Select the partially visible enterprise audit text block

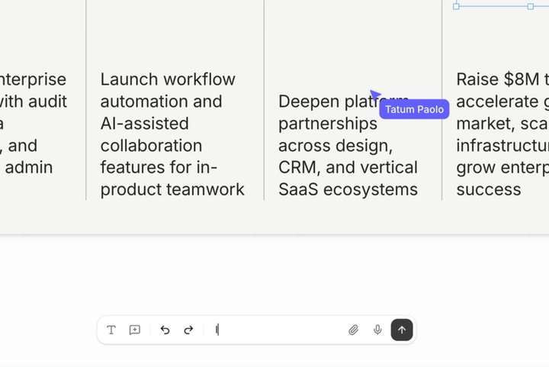34,124
